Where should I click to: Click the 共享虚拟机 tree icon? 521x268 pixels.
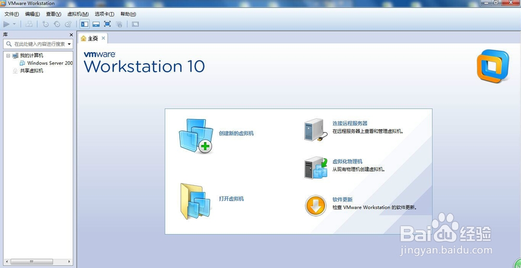click(x=15, y=71)
